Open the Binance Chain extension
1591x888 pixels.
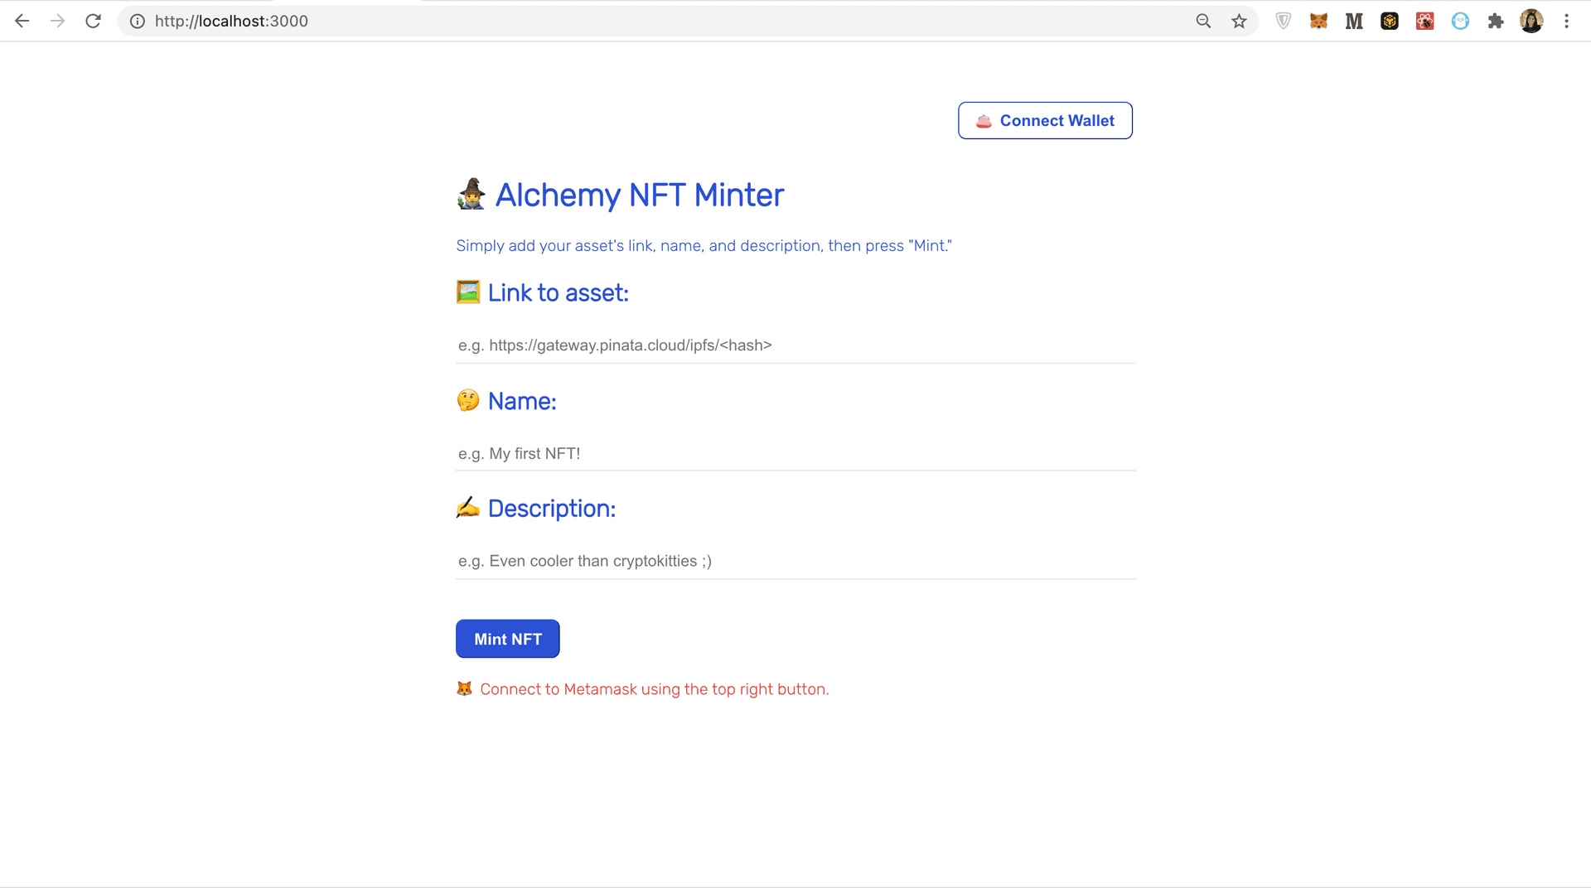[x=1390, y=21]
